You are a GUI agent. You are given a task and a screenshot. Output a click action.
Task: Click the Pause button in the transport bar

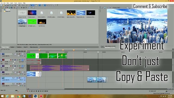click(x=36, y=91)
